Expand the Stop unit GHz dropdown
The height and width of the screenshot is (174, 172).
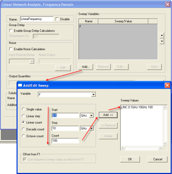[x=91, y=128]
